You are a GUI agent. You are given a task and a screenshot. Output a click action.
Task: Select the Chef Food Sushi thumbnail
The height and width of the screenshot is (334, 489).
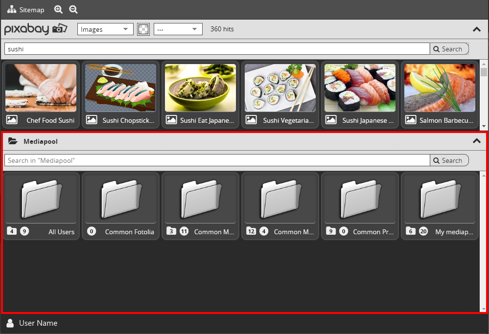pyautogui.click(x=41, y=88)
